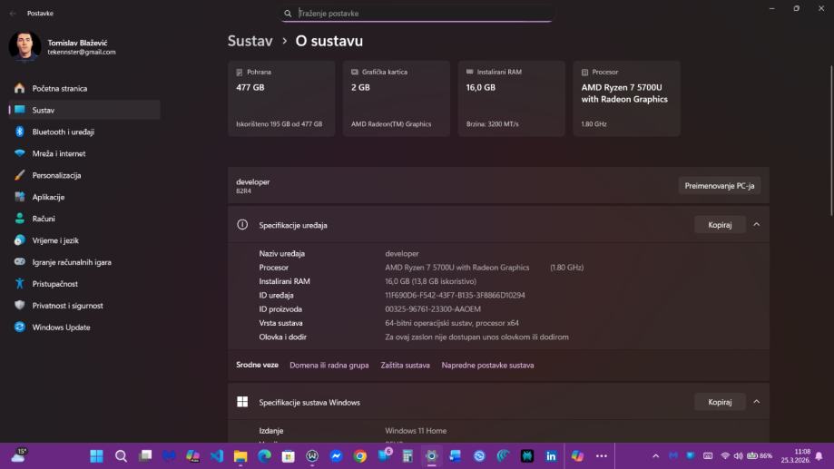
Task: Click the ID uređaja value text
Action: click(455, 295)
